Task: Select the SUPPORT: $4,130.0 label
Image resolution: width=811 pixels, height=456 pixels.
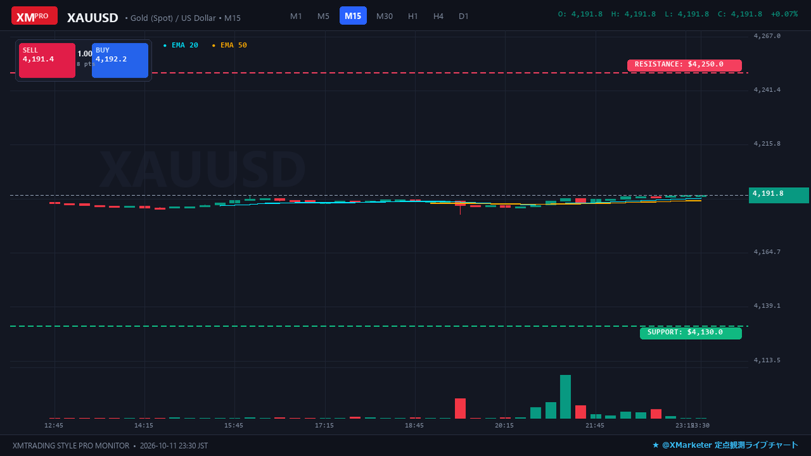Action: coord(691,333)
